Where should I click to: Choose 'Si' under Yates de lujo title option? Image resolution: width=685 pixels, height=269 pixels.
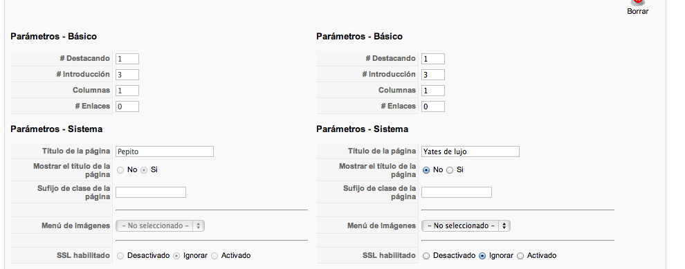(x=450, y=170)
